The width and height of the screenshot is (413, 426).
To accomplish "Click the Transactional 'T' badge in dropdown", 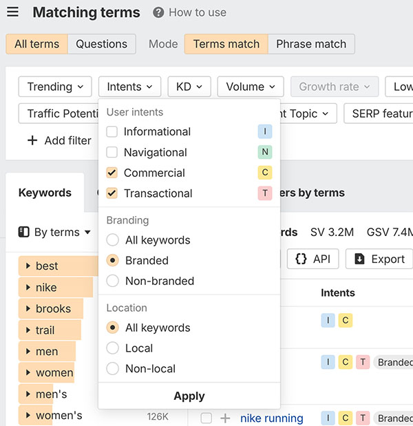I will point(265,193).
